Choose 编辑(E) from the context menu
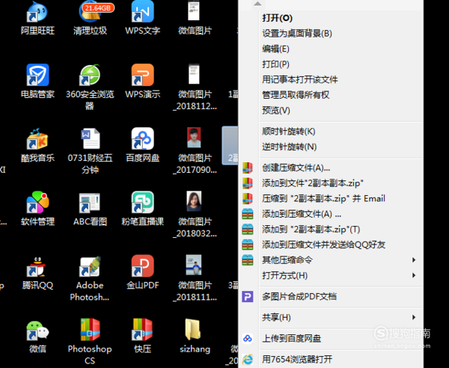449x368 pixels. (331, 49)
